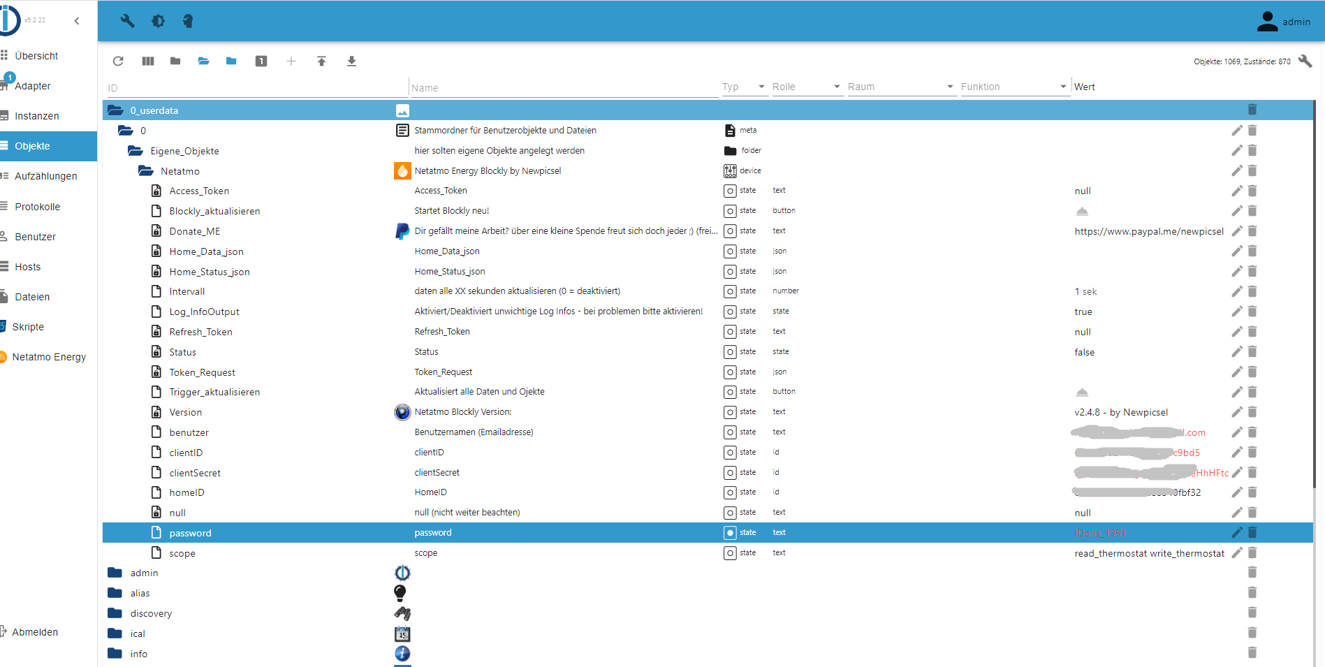Go to Protokolle in sidebar
Image resolution: width=1325 pixels, height=667 pixels.
pos(48,207)
